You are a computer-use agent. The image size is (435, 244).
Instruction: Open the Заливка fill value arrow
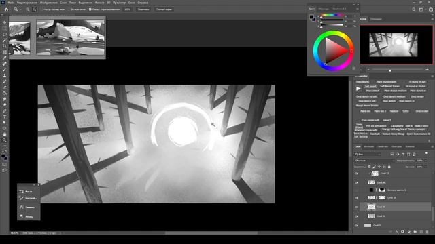[425, 167]
